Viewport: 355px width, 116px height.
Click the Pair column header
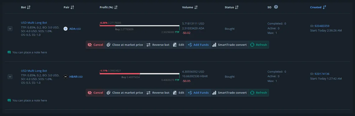tap(66, 7)
